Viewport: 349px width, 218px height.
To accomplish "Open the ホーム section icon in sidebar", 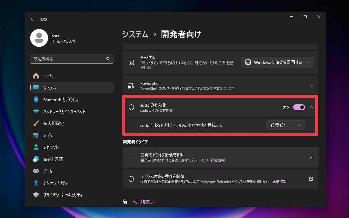I will [x=36, y=76].
